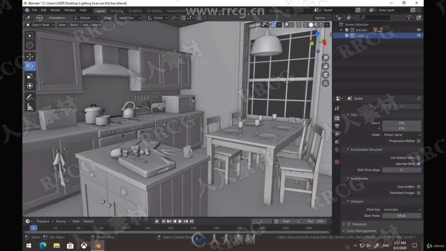Viewport: 446px width, 251px height.
Task: Open the Pixel Size Automatic dropdown
Action: [x=402, y=210]
